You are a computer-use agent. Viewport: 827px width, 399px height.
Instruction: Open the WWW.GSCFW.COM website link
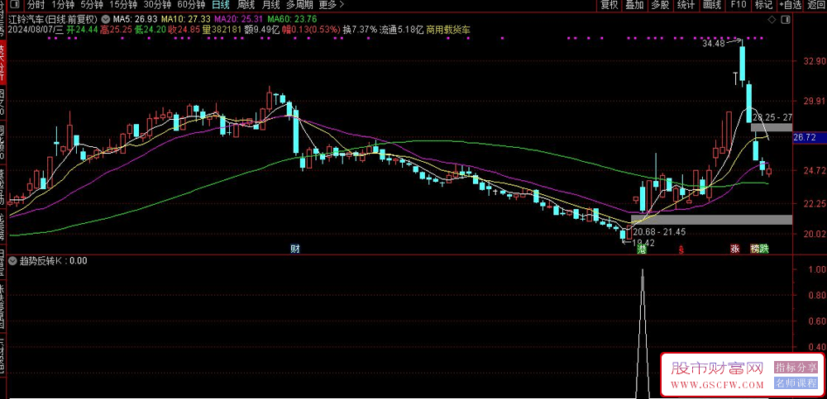pyautogui.click(x=717, y=384)
